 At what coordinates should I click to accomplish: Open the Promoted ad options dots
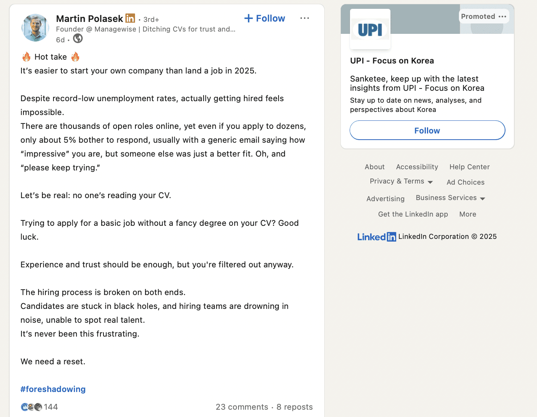pos(502,17)
